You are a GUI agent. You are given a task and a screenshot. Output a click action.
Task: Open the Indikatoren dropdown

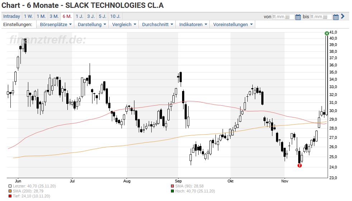coord(193,25)
